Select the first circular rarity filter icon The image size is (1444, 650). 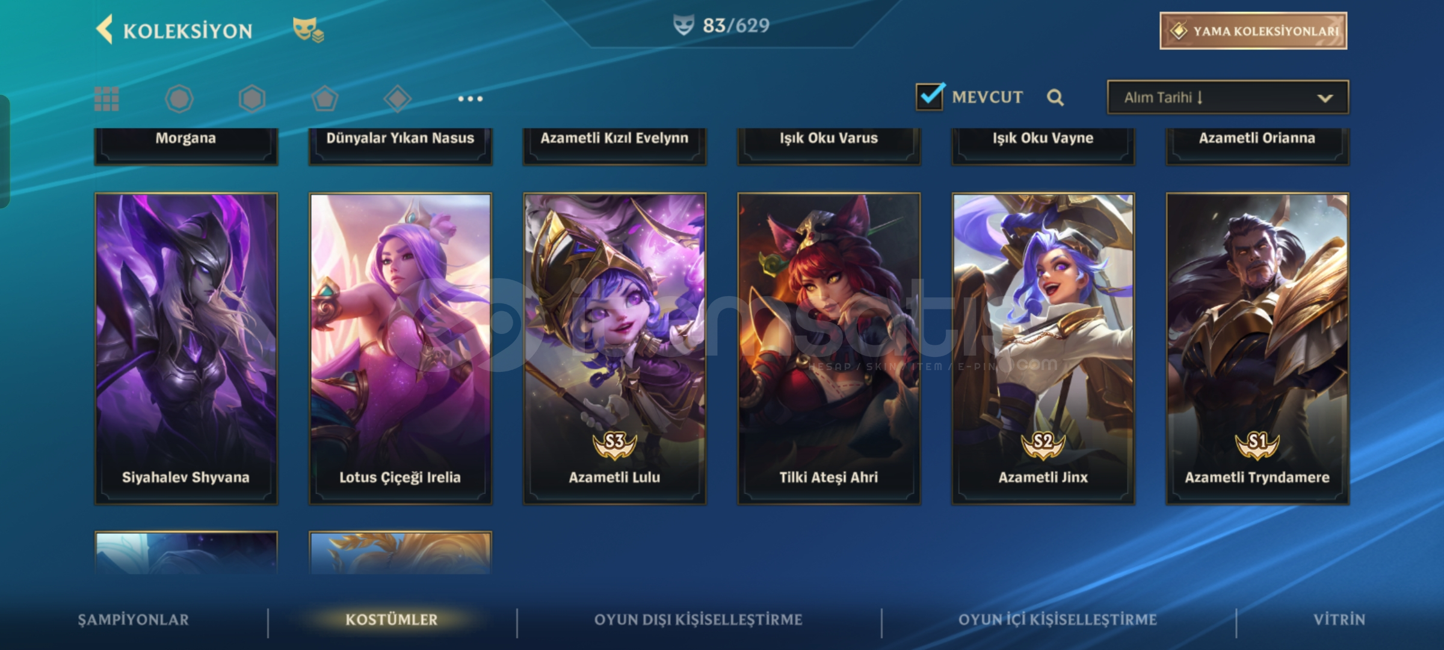[179, 99]
